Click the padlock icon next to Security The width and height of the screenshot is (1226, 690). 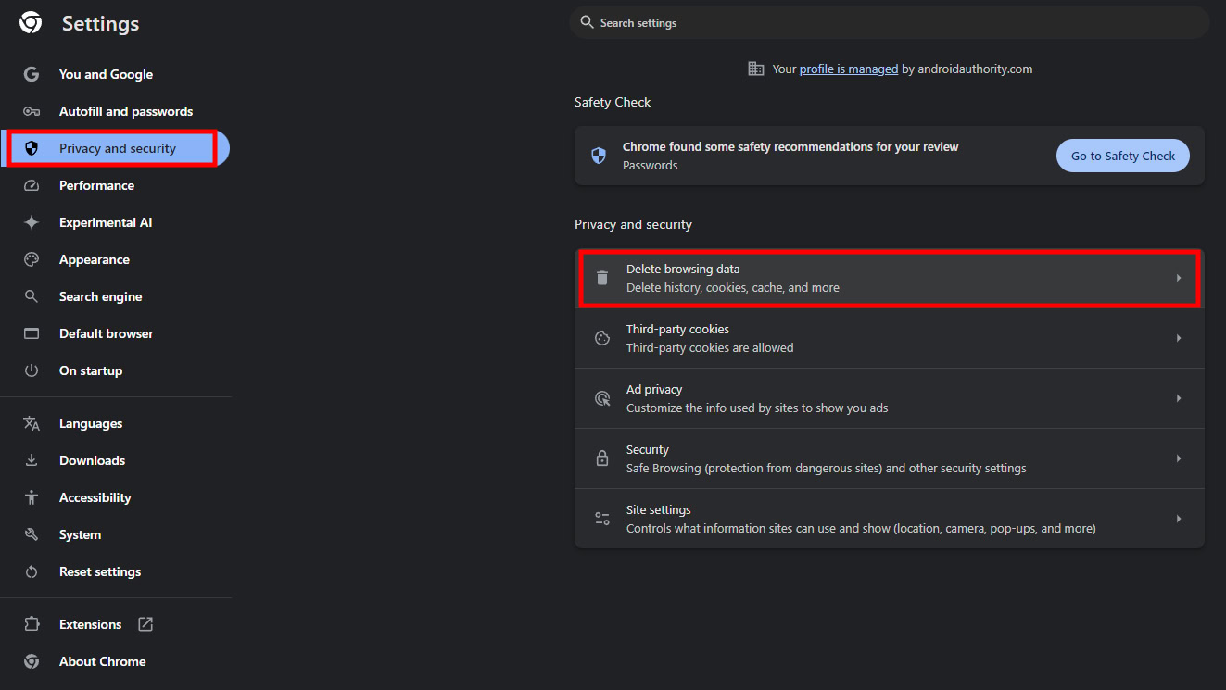click(602, 458)
